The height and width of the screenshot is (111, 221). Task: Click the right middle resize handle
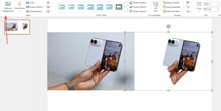[212, 61]
